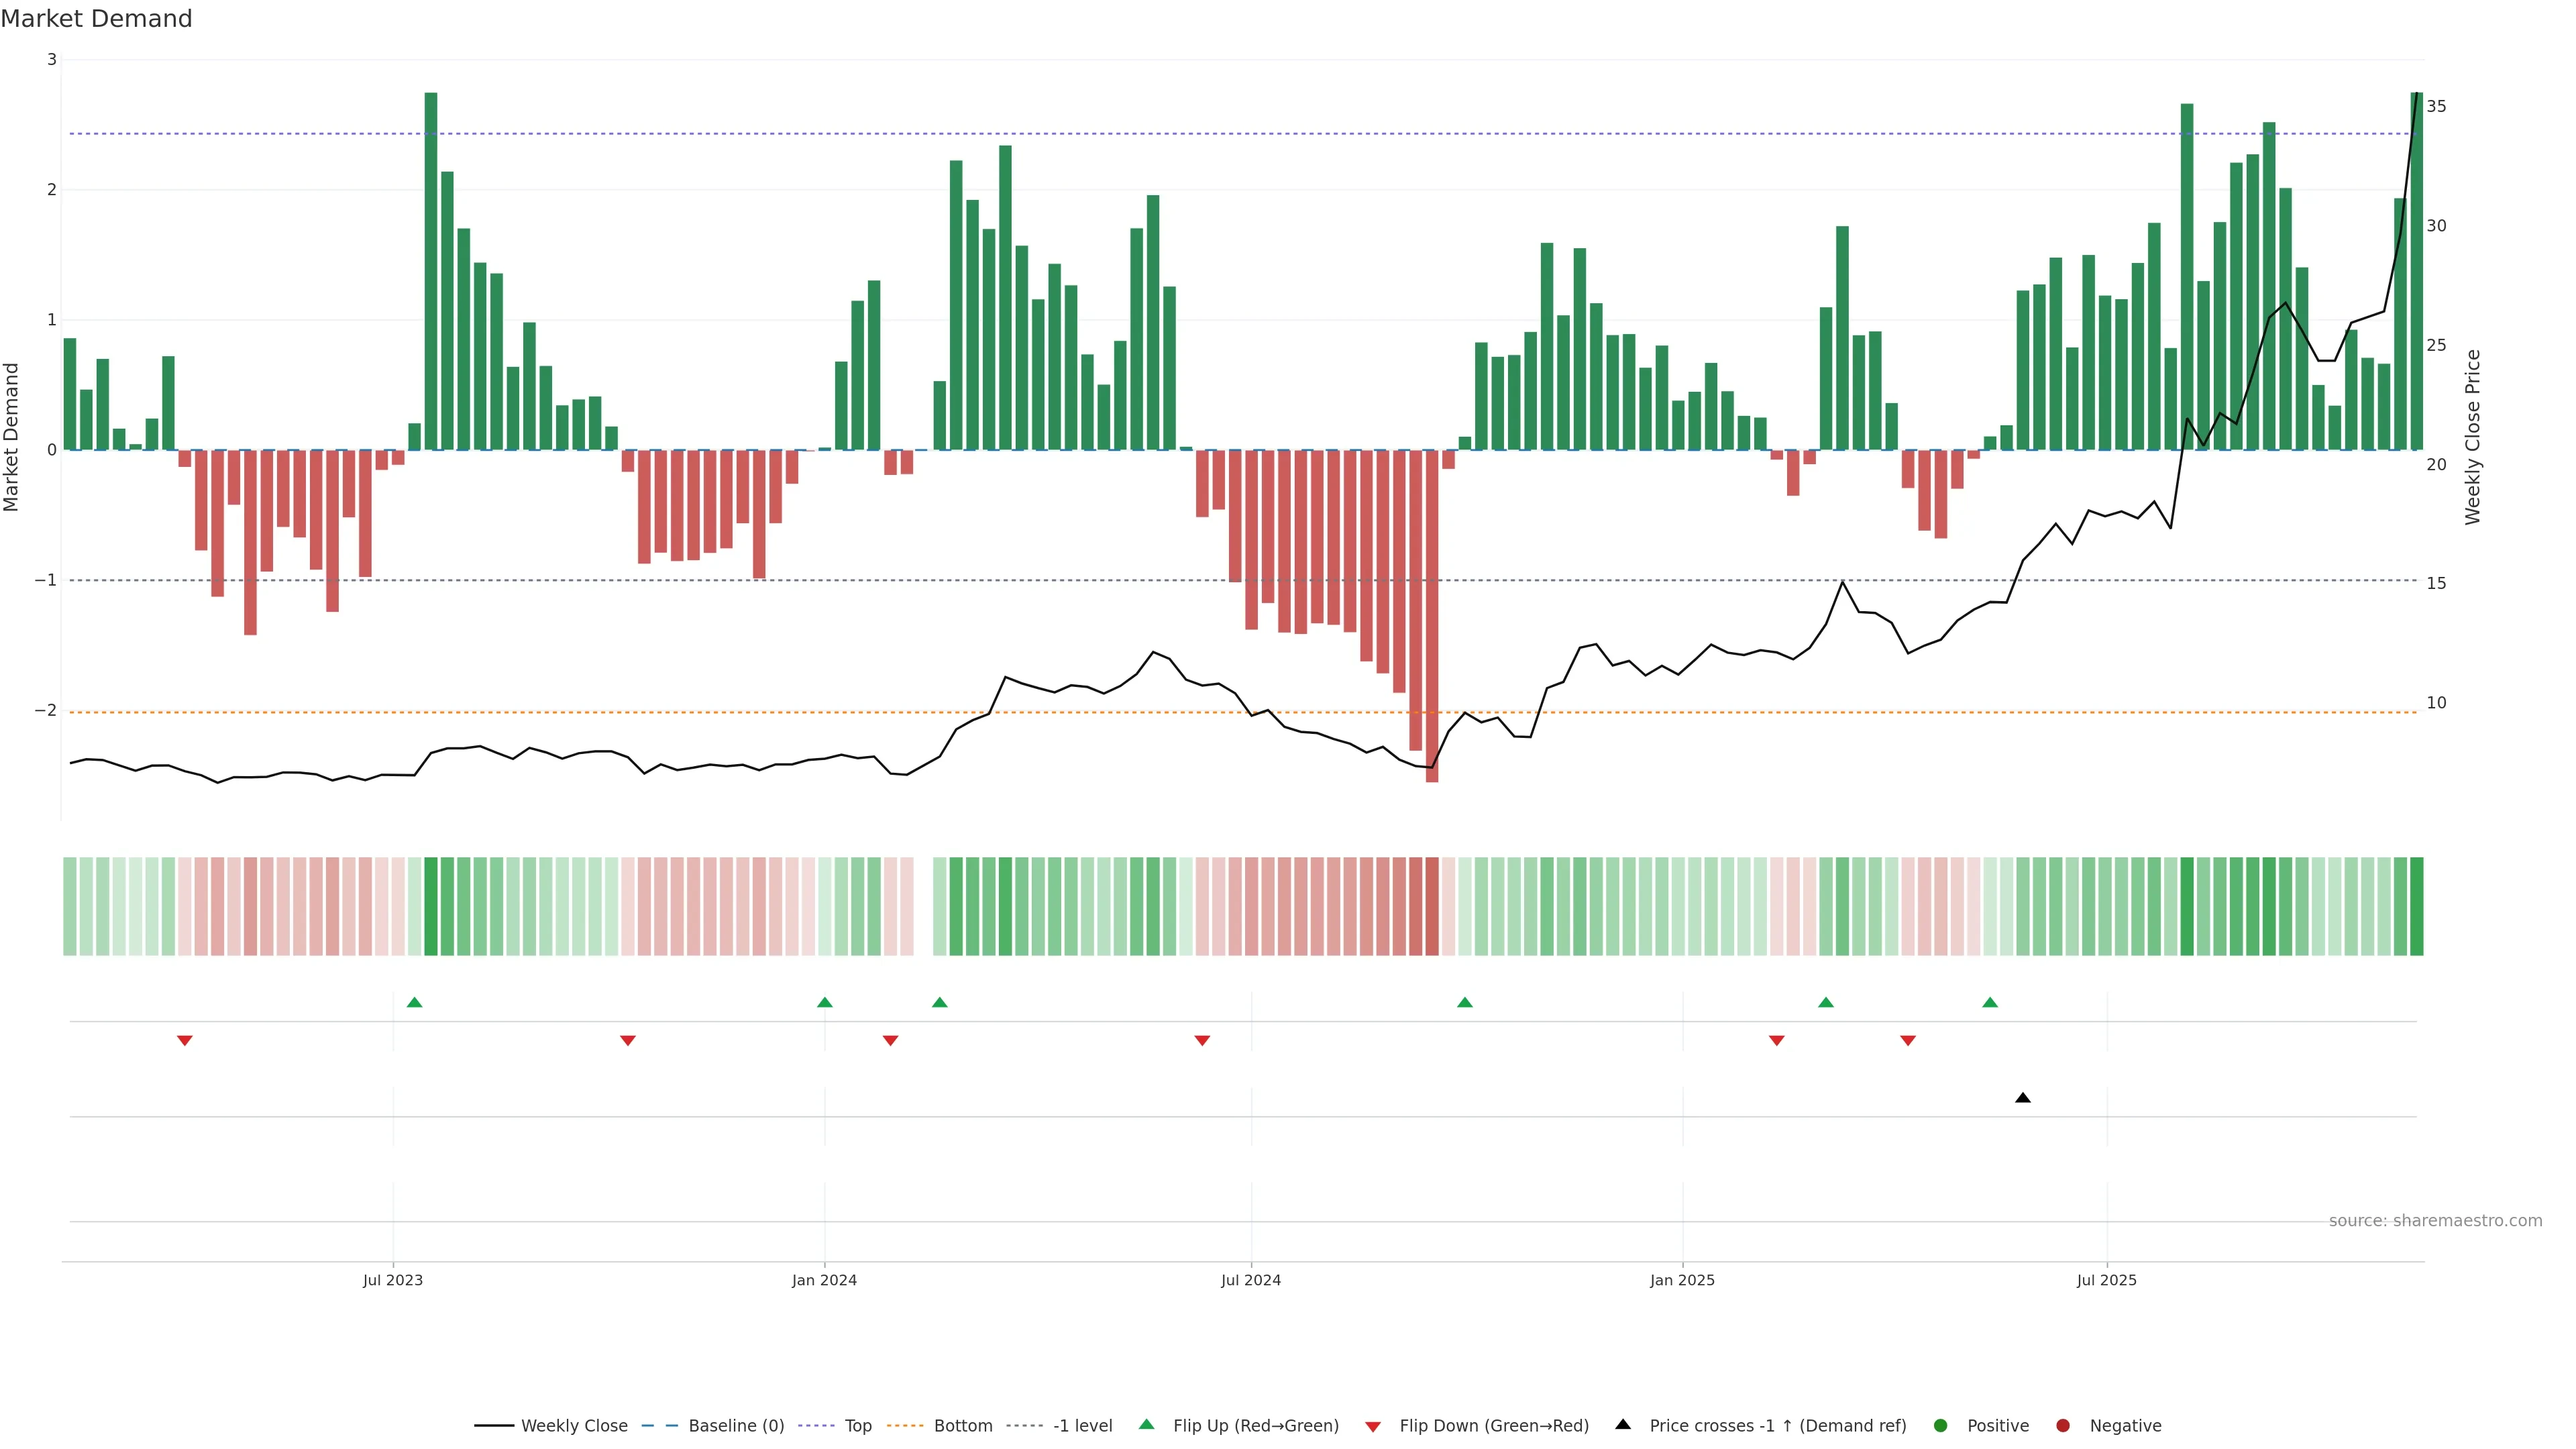Click the darkest red cell in heatmap strip
2576x1449 pixels.
pos(1432,906)
